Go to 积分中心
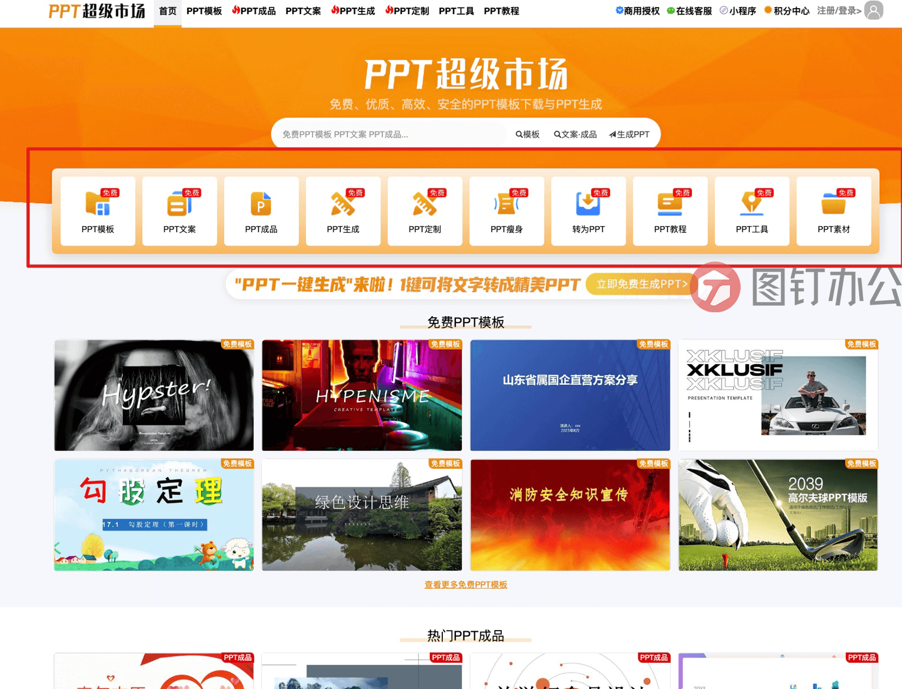The width and height of the screenshot is (902, 689). [x=787, y=11]
